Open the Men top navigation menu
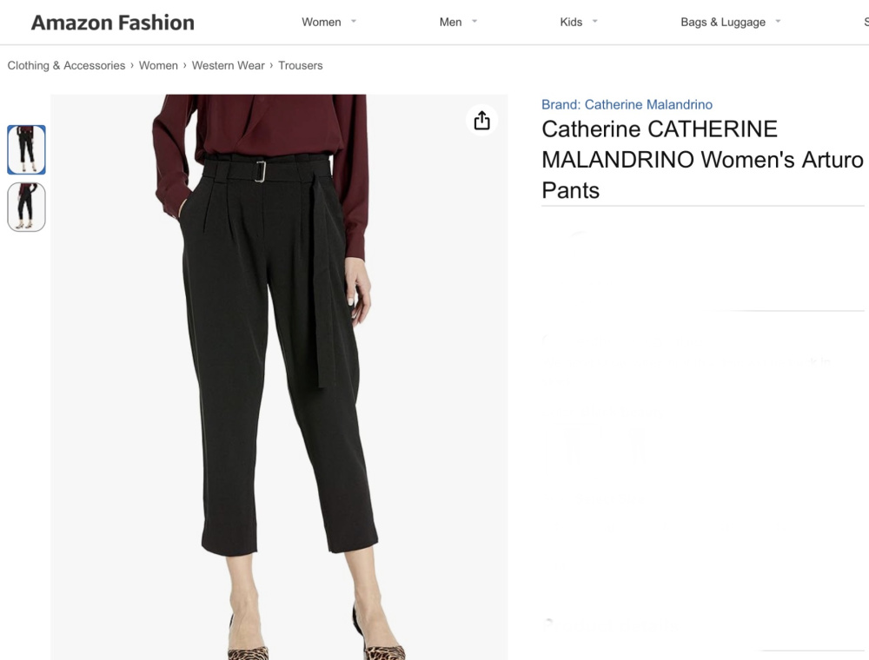 tap(450, 23)
